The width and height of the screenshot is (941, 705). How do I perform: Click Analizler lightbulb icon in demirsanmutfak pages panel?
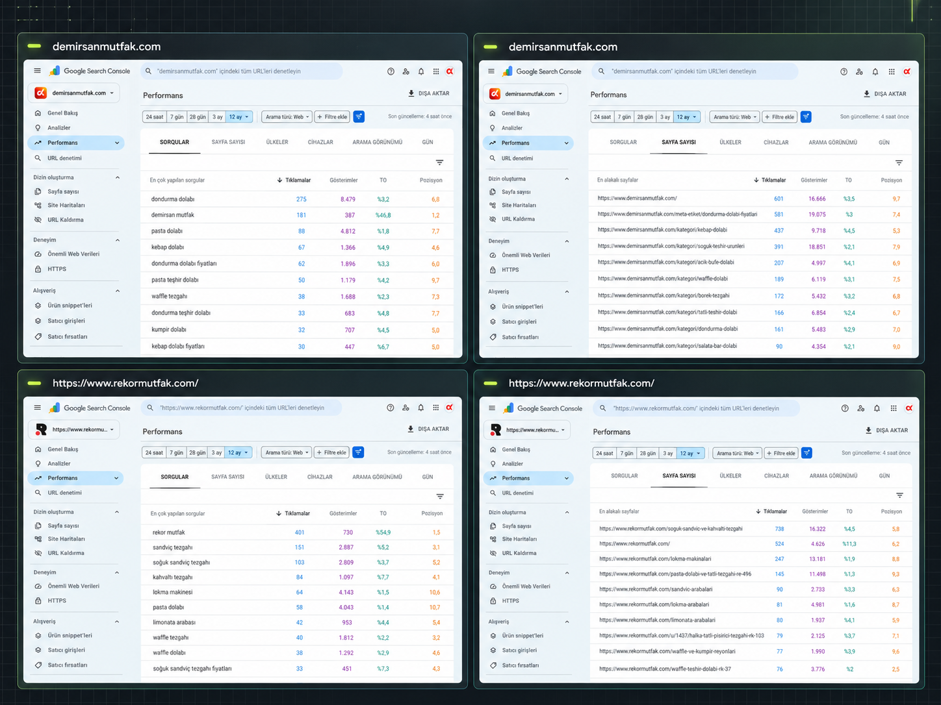[492, 128]
